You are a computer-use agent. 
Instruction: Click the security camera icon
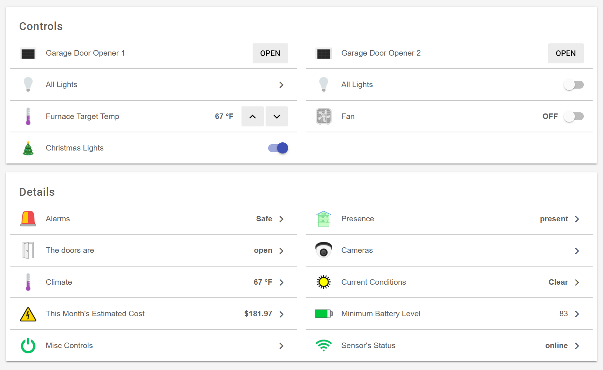pos(323,250)
